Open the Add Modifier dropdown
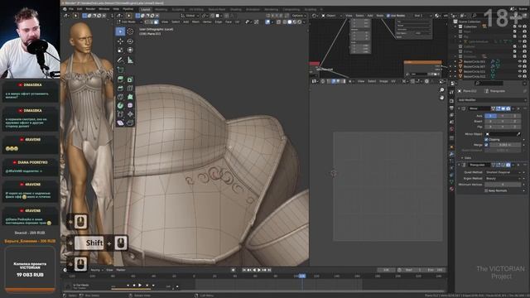 [x=492, y=100]
